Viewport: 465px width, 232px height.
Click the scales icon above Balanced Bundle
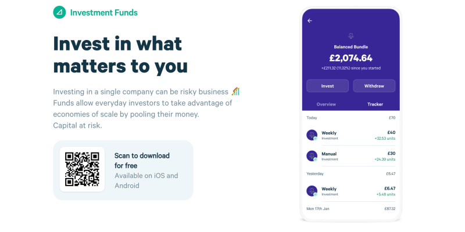pyautogui.click(x=351, y=36)
